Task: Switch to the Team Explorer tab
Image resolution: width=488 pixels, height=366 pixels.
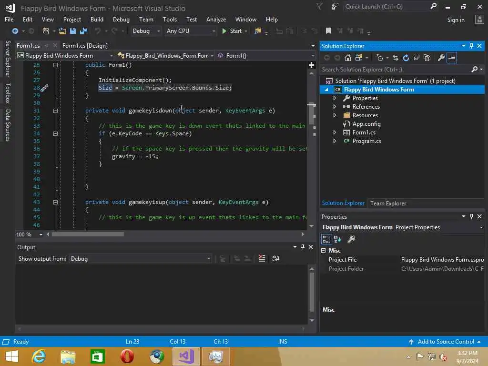Action: [x=388, y=203]
